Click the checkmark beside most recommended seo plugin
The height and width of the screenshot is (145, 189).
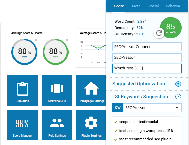(x=116, y=139)
